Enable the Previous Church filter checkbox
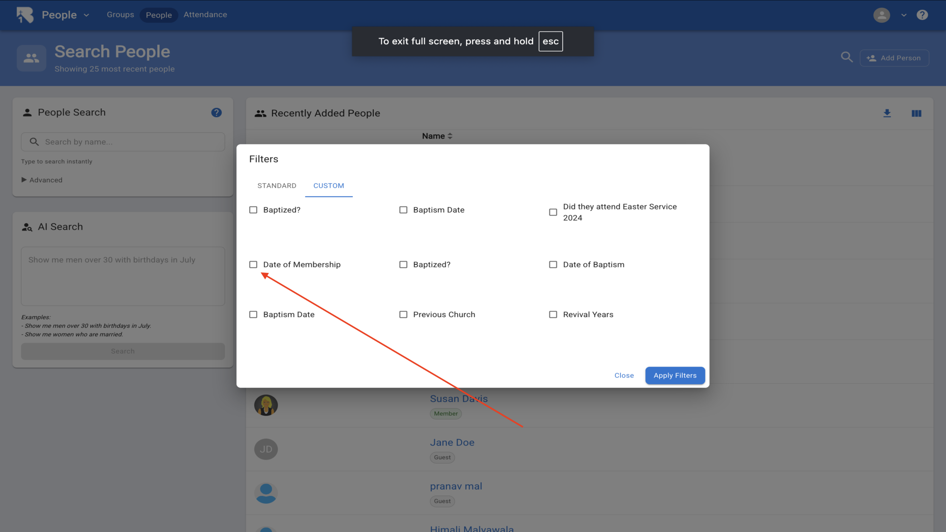 click(x=403, y=314)
